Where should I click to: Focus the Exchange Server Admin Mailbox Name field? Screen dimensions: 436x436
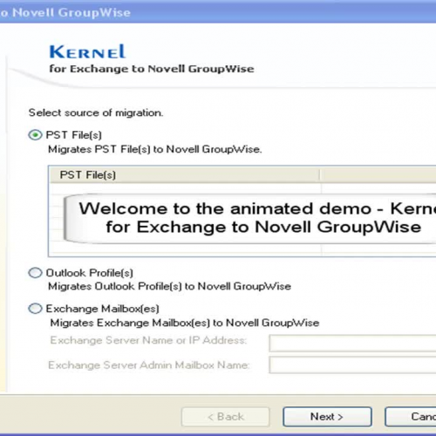tap(352, 365)
